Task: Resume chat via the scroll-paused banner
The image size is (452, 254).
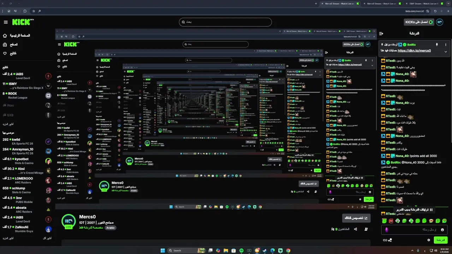Action: (x=414, y=210)
